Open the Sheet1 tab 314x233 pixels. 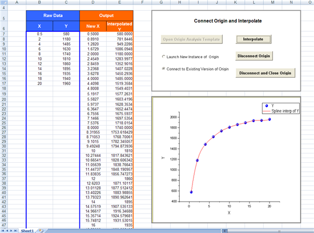tap(27, 231)
